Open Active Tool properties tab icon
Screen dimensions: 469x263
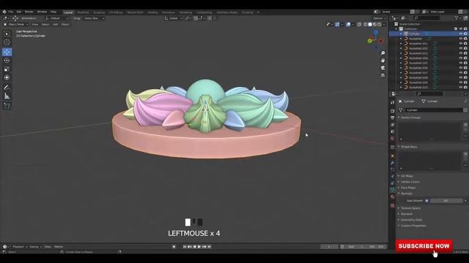tap(393, 102)
